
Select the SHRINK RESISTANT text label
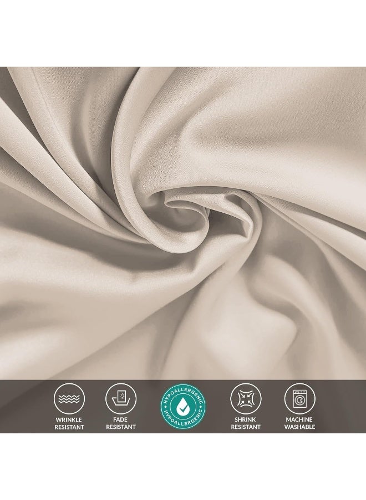[x=246, y=423]
